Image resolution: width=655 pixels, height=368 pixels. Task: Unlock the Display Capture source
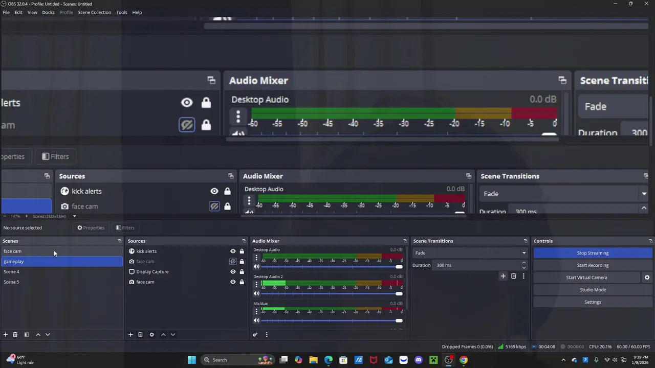click(242, 272)
